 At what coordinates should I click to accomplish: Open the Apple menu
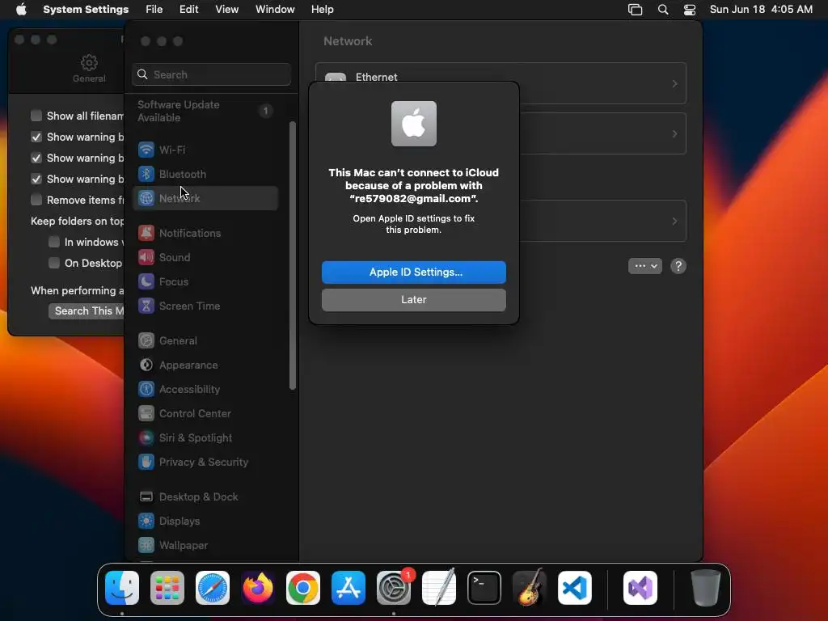click(x=21, y=10)
